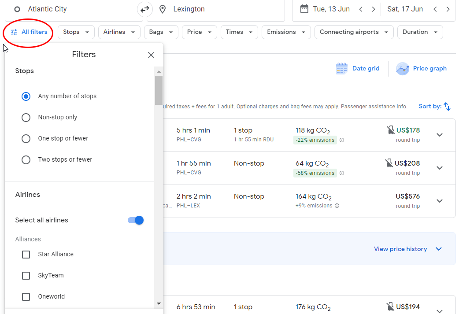This screenshot has width=470, height=314.
Task: Open the Date grid view
Action: tap(358, 69)
